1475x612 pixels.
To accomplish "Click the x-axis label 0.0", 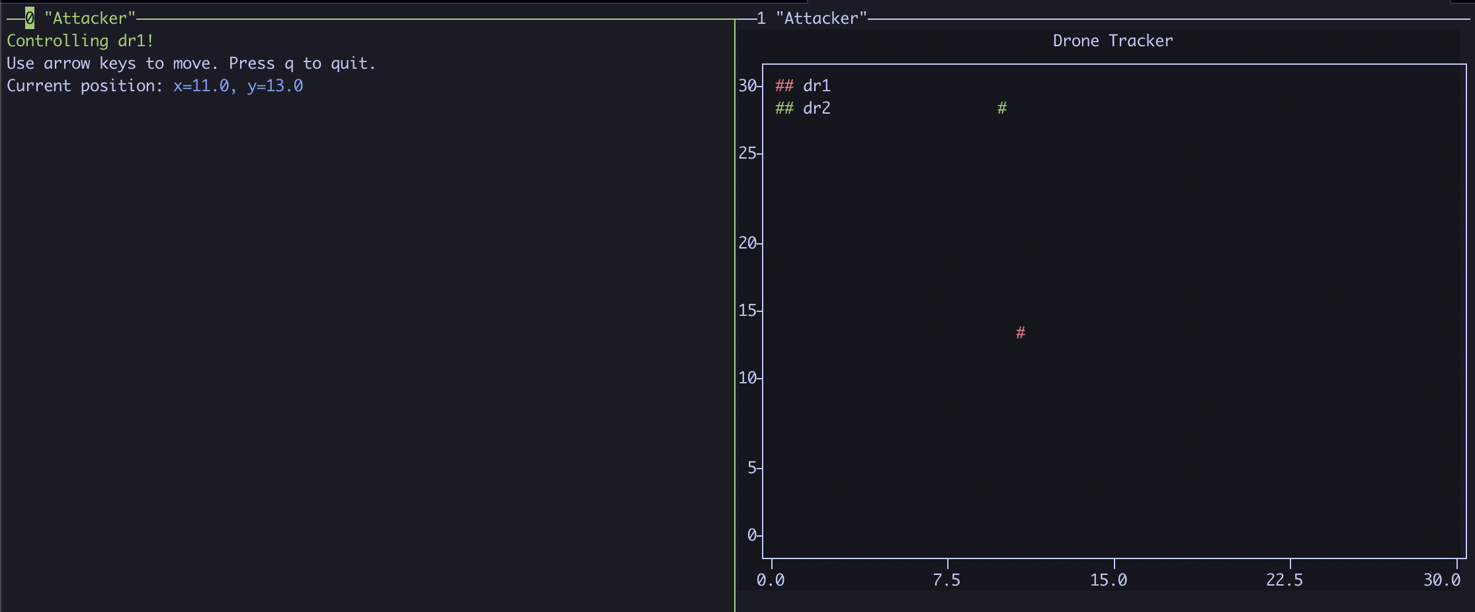I will 771,580.
